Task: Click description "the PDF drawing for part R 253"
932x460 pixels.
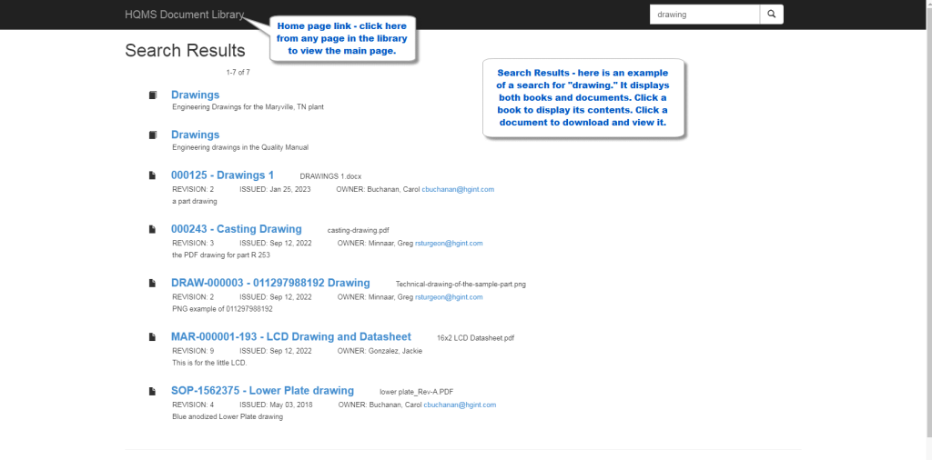Action: (x=221, y=255)
